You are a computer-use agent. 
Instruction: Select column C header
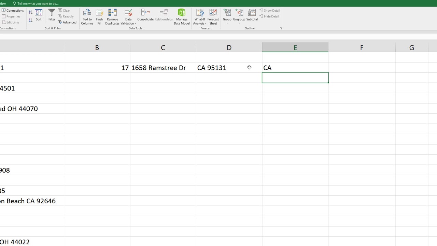(163, 47)
